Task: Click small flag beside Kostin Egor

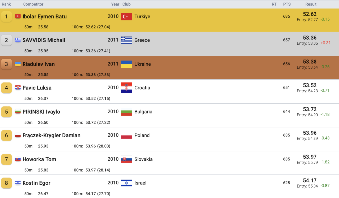Action: (18, 183)
